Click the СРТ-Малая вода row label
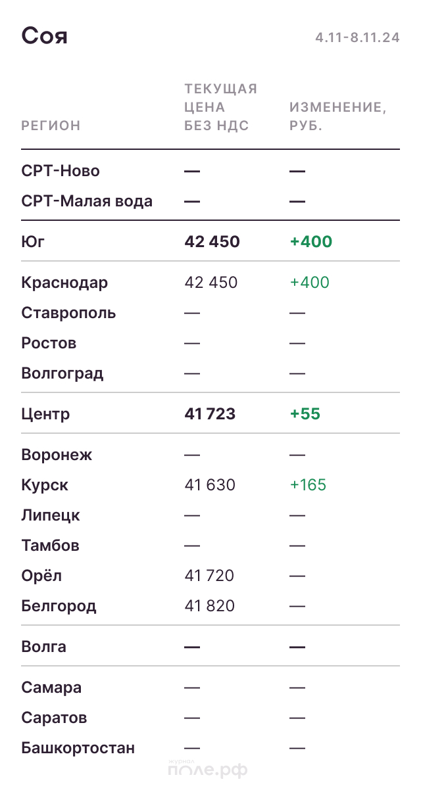 pos(87,201)
